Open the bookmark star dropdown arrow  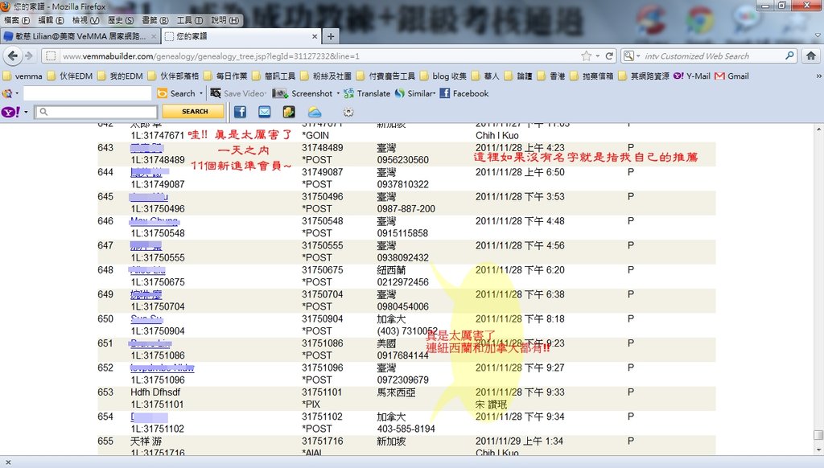(x=598, y=55)
